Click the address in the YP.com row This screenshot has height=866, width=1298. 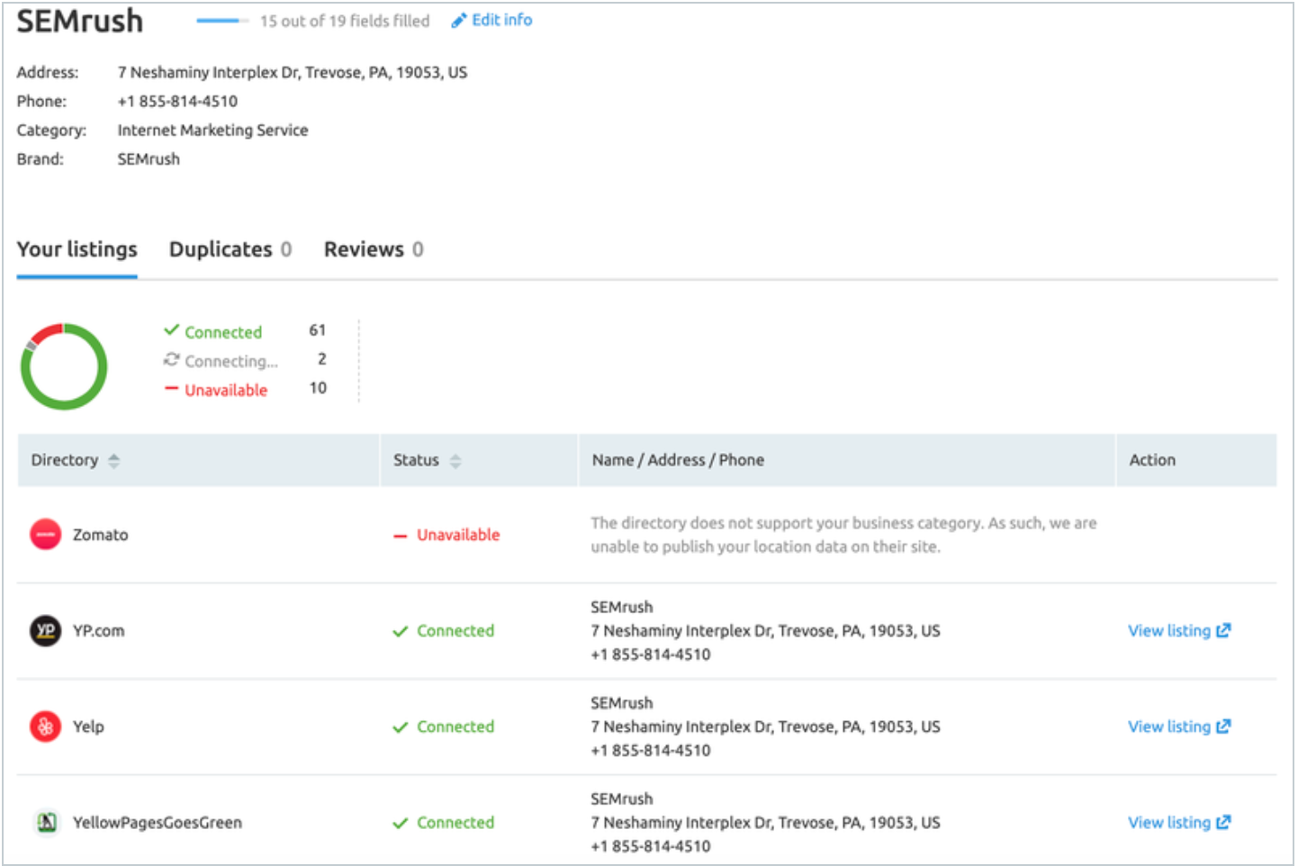click(765, 630)
